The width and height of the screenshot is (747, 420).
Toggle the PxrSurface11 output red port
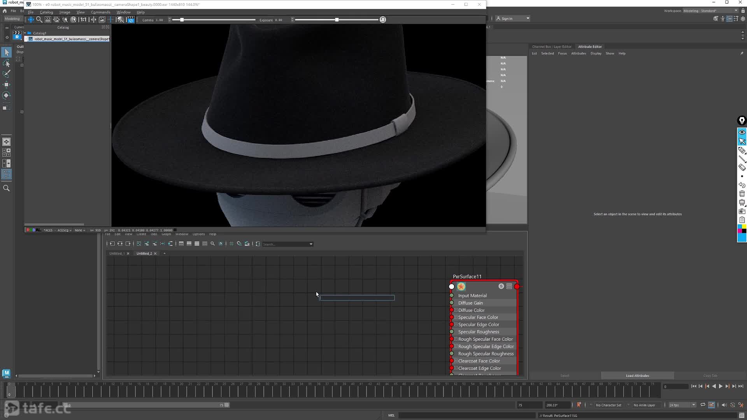517,287
